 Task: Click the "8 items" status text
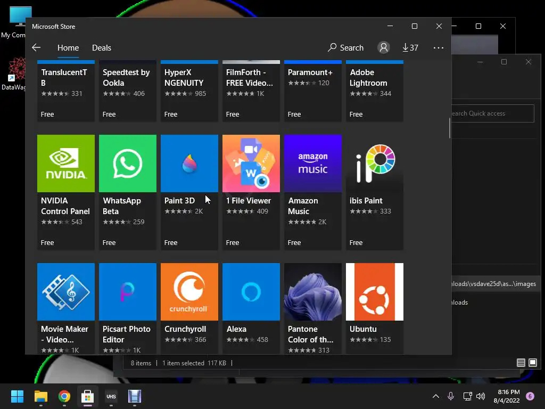[141, 363]
